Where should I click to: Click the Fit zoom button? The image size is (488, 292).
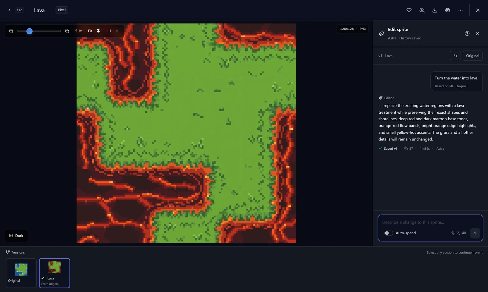90,31
